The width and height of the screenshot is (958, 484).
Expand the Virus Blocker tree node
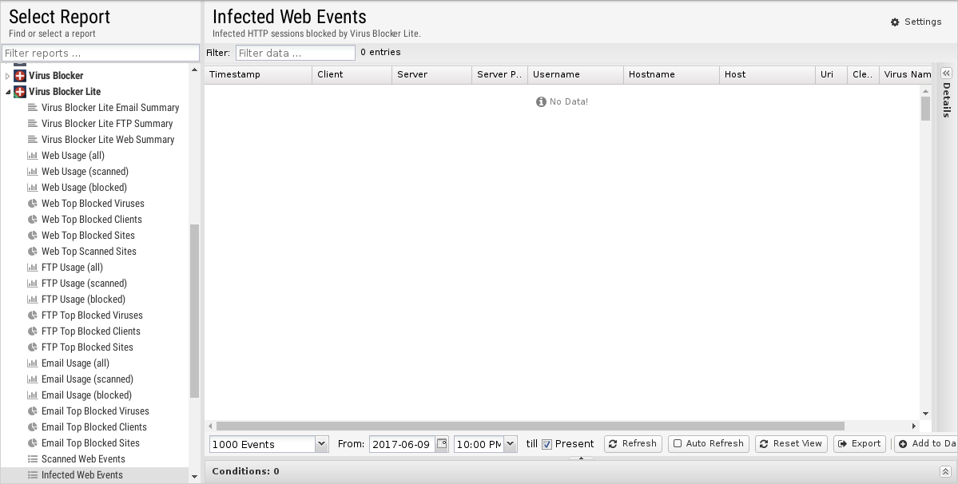pos(8,76)
